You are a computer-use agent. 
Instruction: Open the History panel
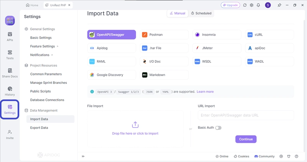point(10,91)
